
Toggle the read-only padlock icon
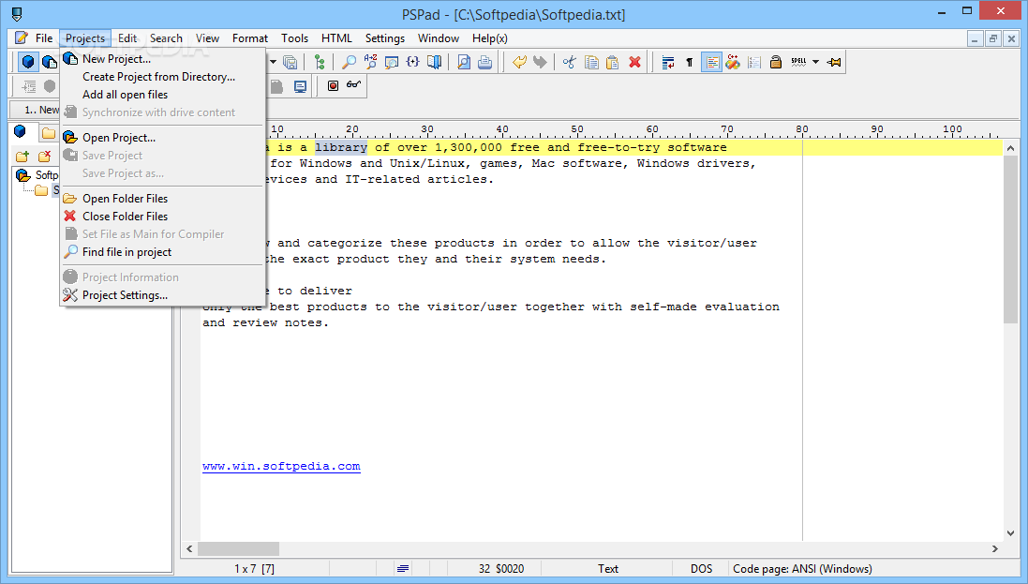pyautogui.click(x=776, y=62)
